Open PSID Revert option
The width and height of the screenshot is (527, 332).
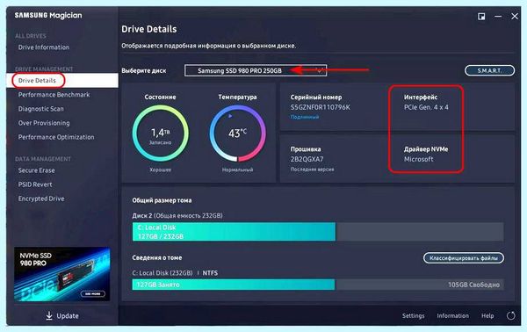tap(35, 184)
